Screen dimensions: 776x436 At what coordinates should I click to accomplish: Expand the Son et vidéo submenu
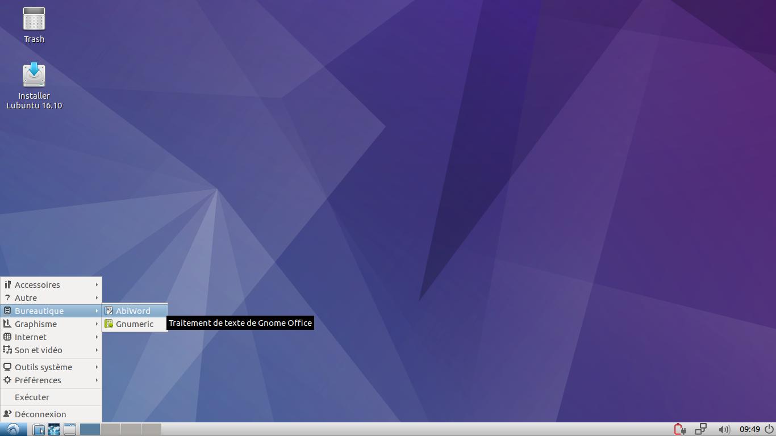(x=51, y=350)
